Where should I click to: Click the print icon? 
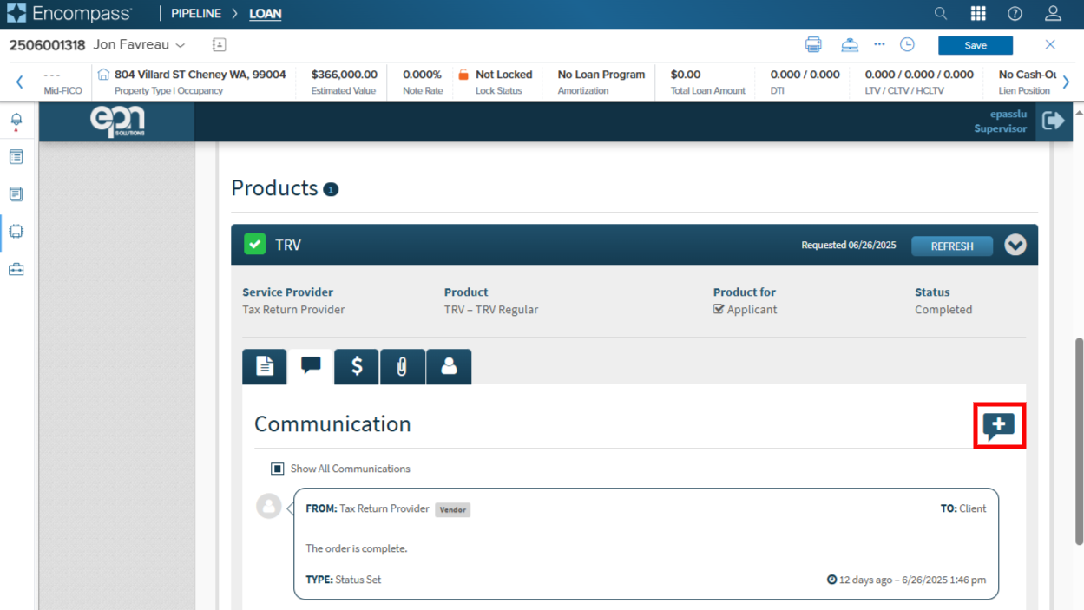(x=813, y=44)
